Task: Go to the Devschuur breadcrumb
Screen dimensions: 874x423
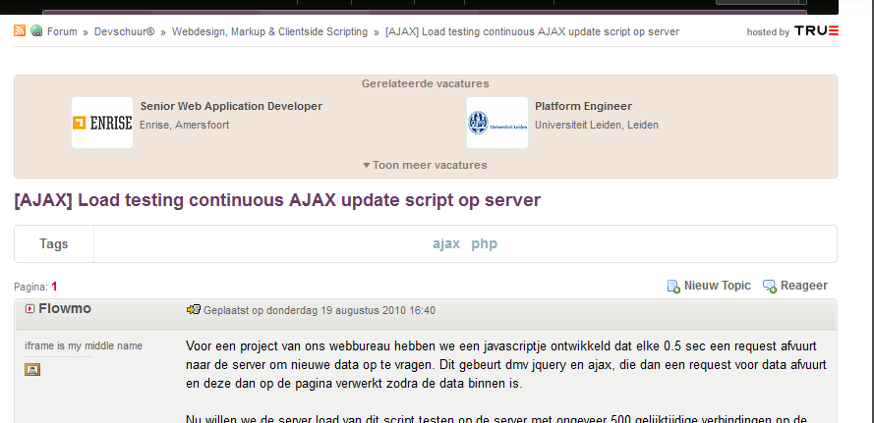Action: [x=124, y=31]
